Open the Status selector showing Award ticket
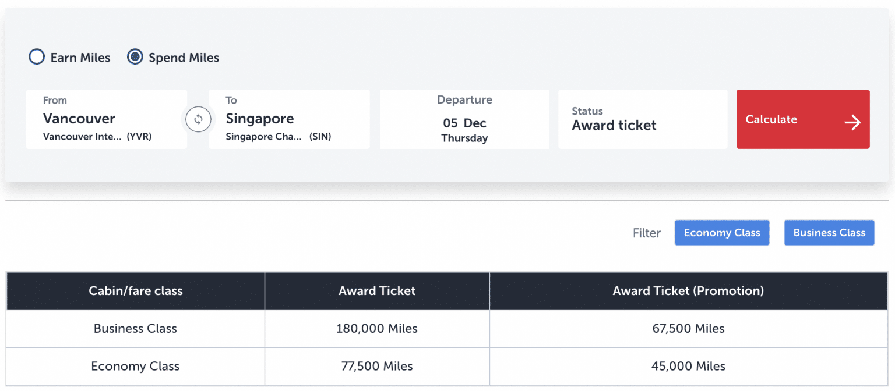Image resolution: width=895 pixels, height=391 pixels. [642, 119]
